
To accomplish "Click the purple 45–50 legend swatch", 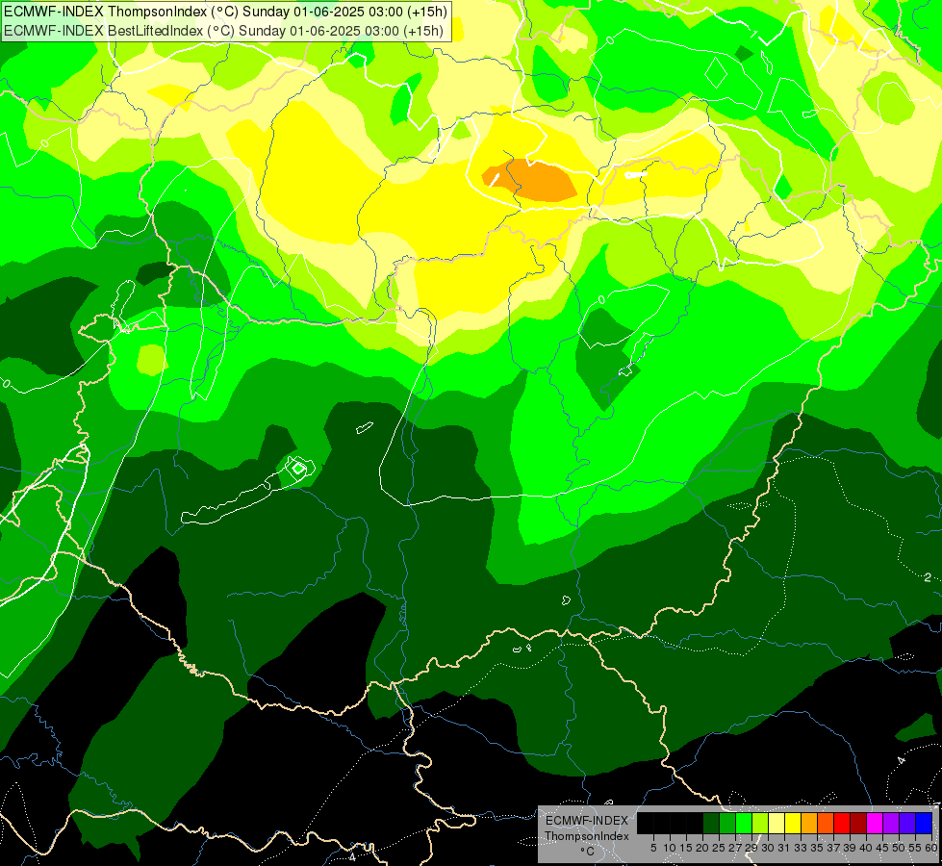I will [x=891, y=823].
